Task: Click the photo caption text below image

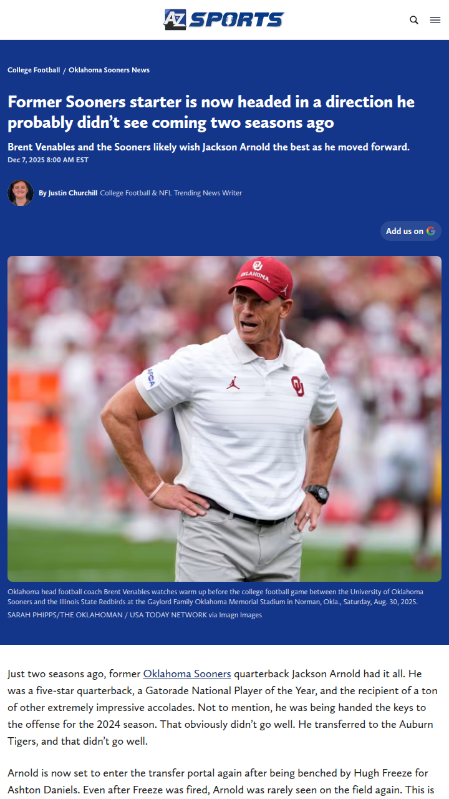Action: pyautogui.click(x=216, y=597)
